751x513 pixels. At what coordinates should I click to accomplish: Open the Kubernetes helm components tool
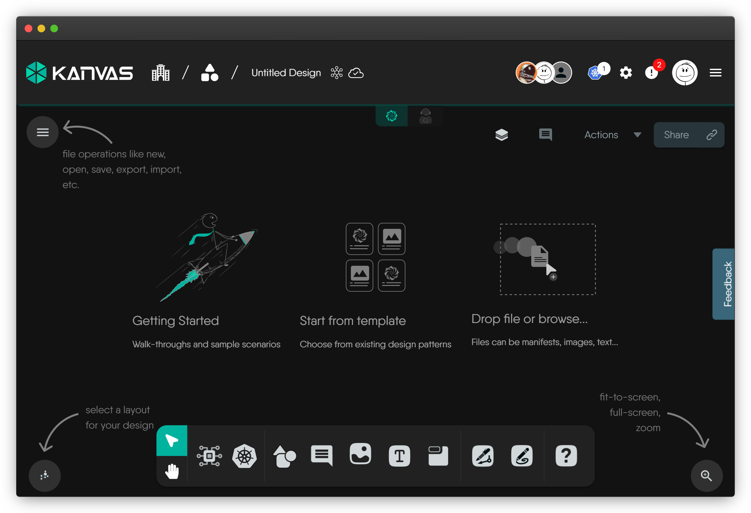point(244,455)
